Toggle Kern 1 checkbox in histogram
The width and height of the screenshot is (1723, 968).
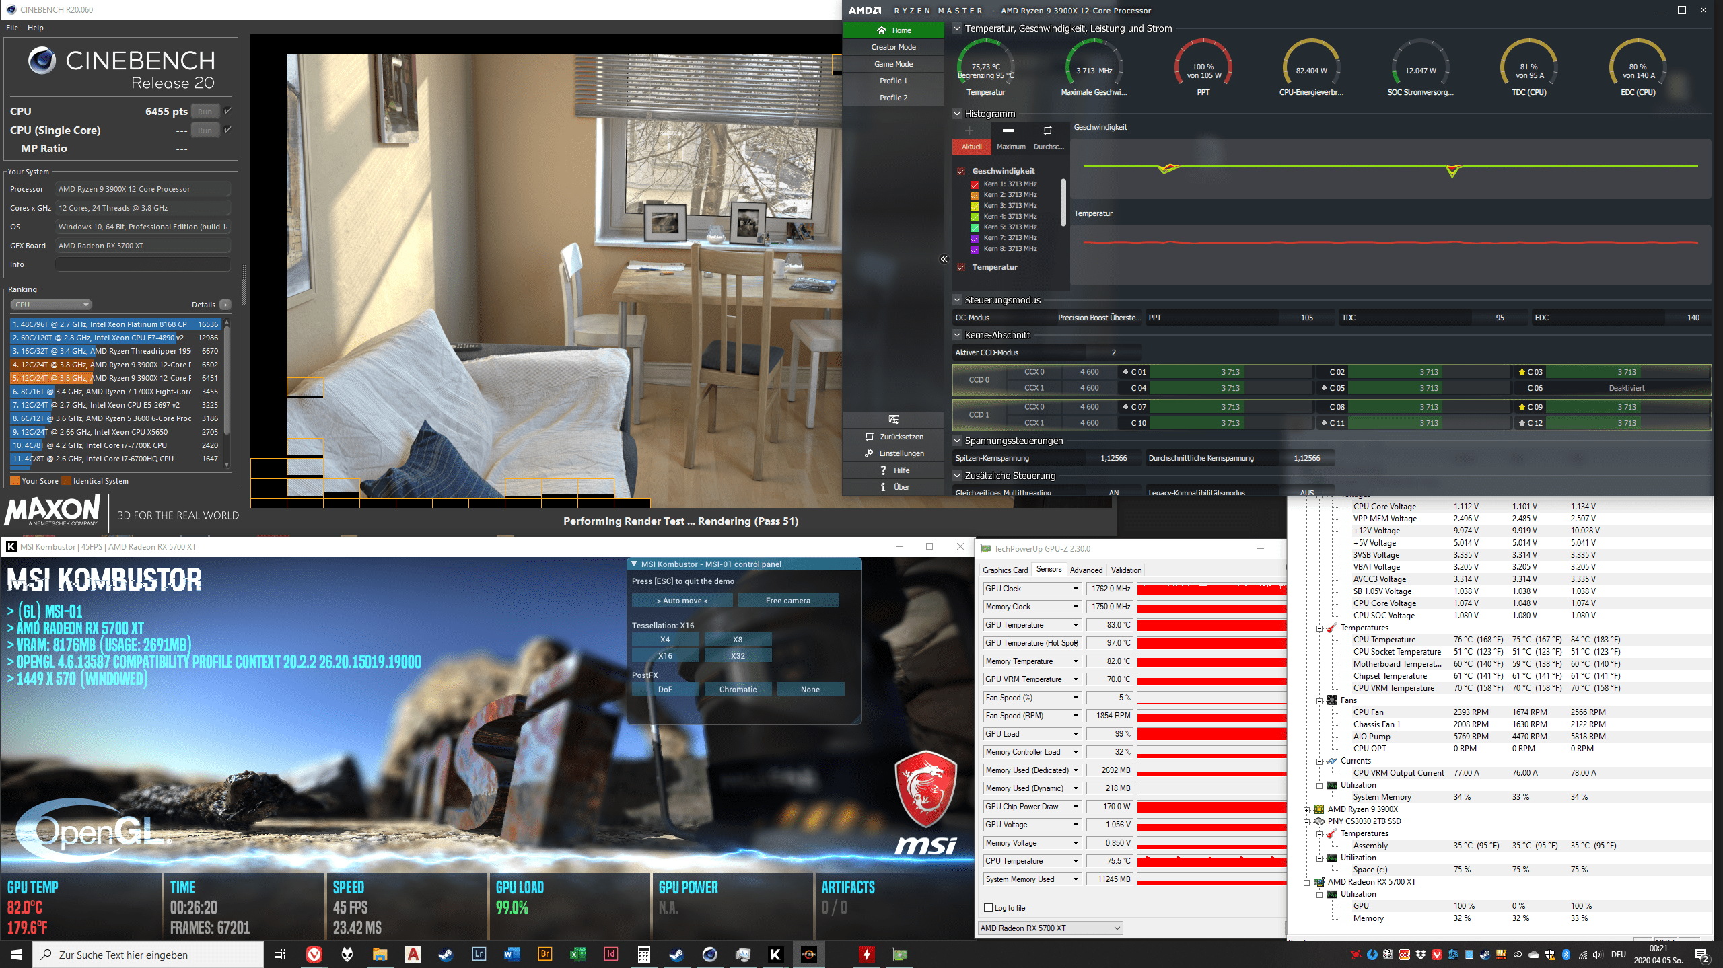point(975,184)
